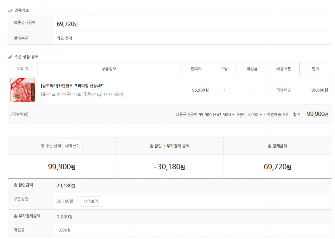Image resolution: width=335 pixels, height=239 pixels.
Task: Select the 69,720원 amount in the 최종결제금액 row
Action: 67,24
